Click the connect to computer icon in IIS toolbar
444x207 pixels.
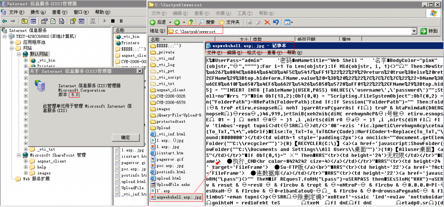tap(93, 21)
